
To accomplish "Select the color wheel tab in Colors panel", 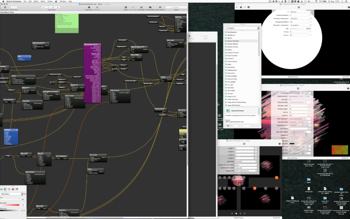I will coord(2,189).
